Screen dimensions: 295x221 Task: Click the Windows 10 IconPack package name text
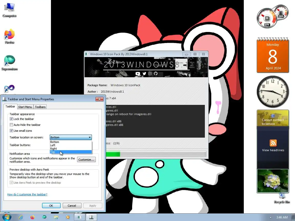click(125, 85)
